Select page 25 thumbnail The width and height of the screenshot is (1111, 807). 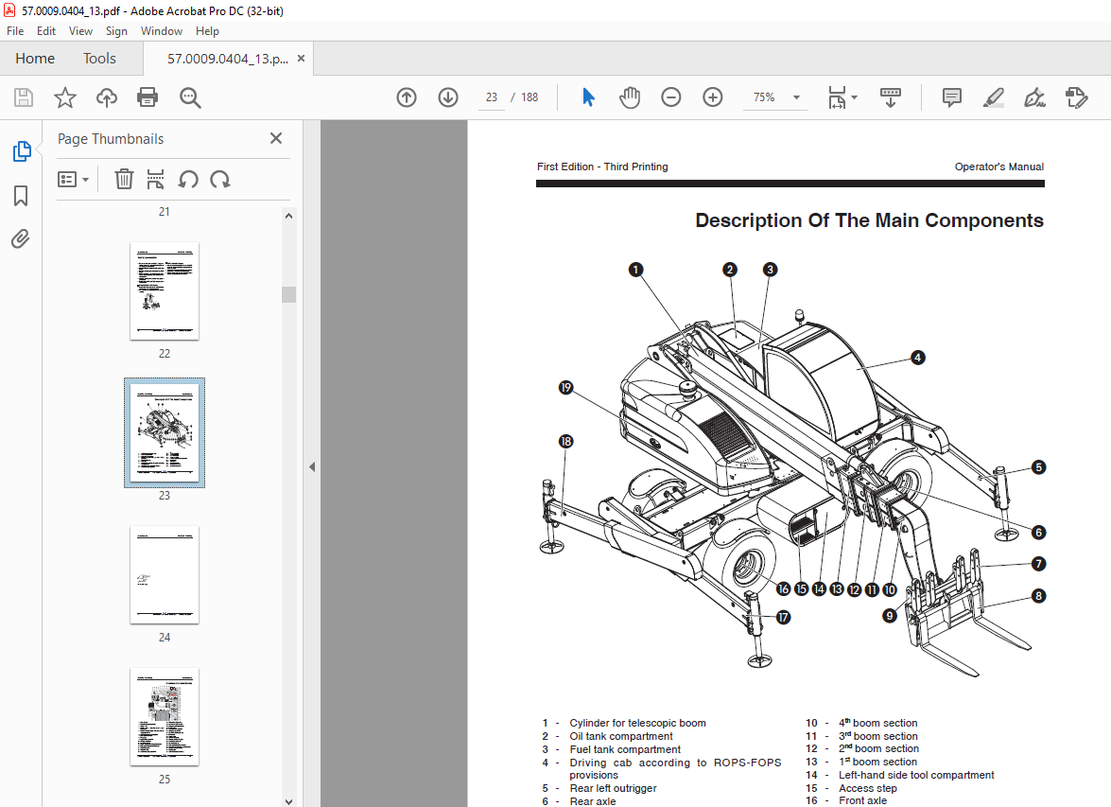coord(165,716)
